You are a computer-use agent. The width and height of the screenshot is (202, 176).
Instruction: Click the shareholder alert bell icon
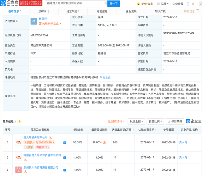tap(20, 121)
